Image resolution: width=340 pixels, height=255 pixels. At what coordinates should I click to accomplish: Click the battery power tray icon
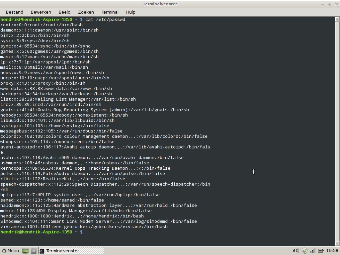pos(321,251)
